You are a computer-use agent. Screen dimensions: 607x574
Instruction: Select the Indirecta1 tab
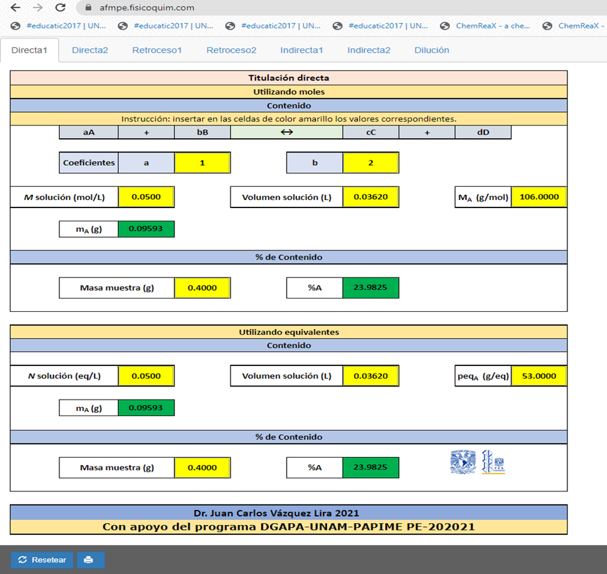tap(301, 50)
